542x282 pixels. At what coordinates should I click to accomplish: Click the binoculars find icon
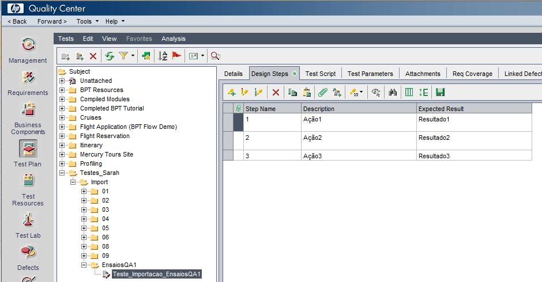[392, 92]
